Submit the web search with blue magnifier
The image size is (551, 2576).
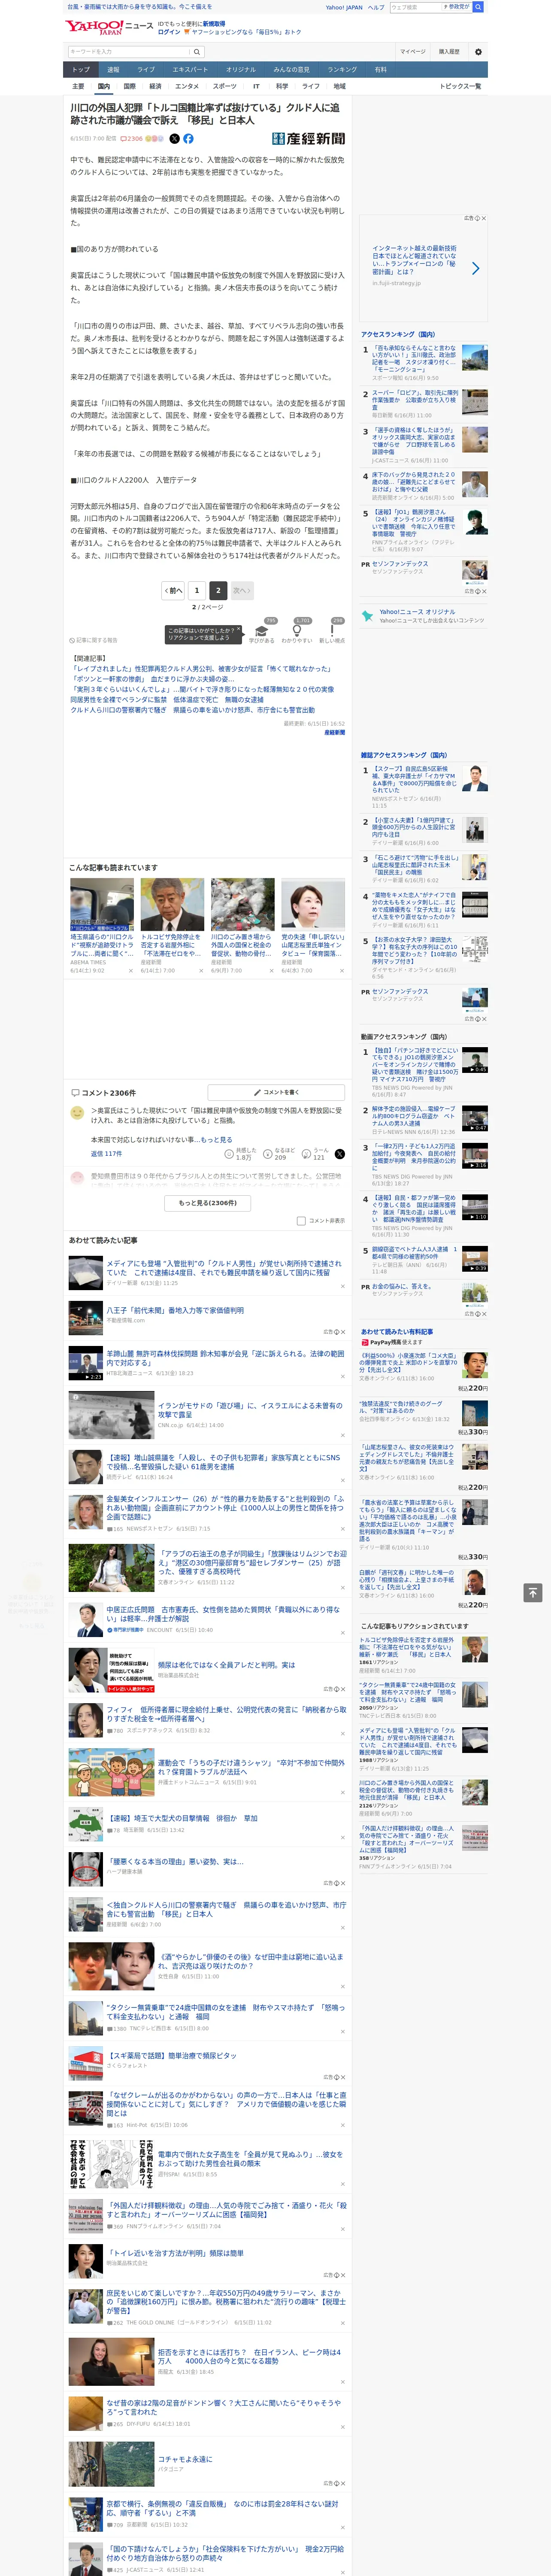(x=478, y=7)
